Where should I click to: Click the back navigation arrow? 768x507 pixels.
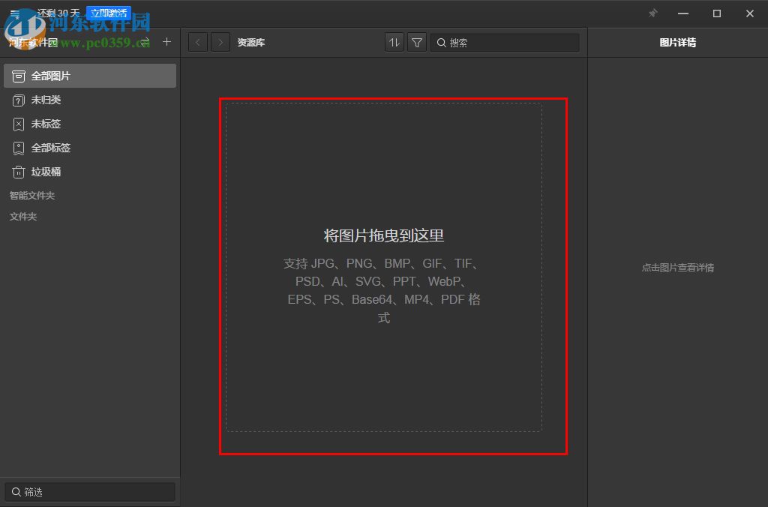(x=197, y=42)
